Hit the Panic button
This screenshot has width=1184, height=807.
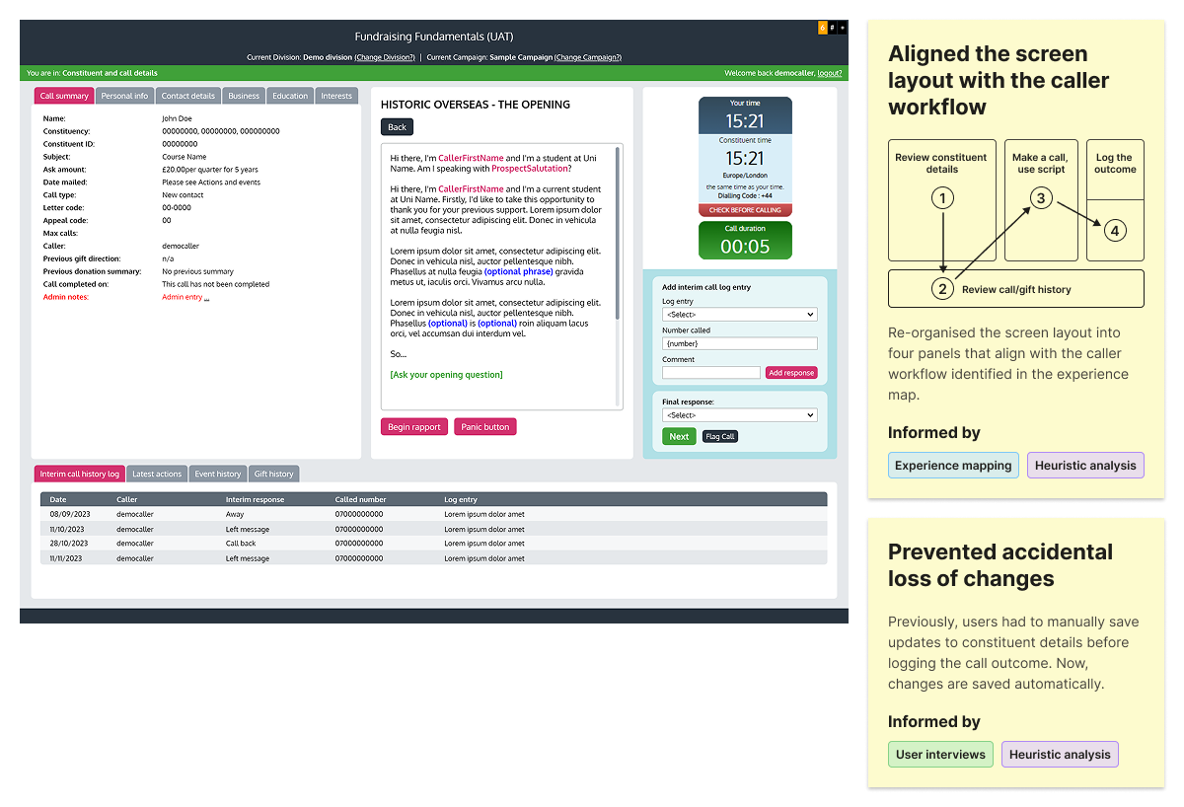484,427
